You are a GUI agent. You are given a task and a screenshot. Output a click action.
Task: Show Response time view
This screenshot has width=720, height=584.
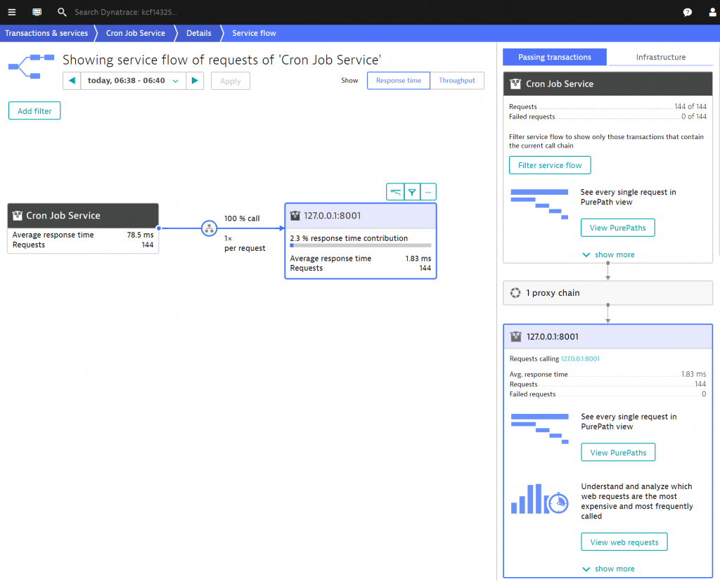(399, 81)
